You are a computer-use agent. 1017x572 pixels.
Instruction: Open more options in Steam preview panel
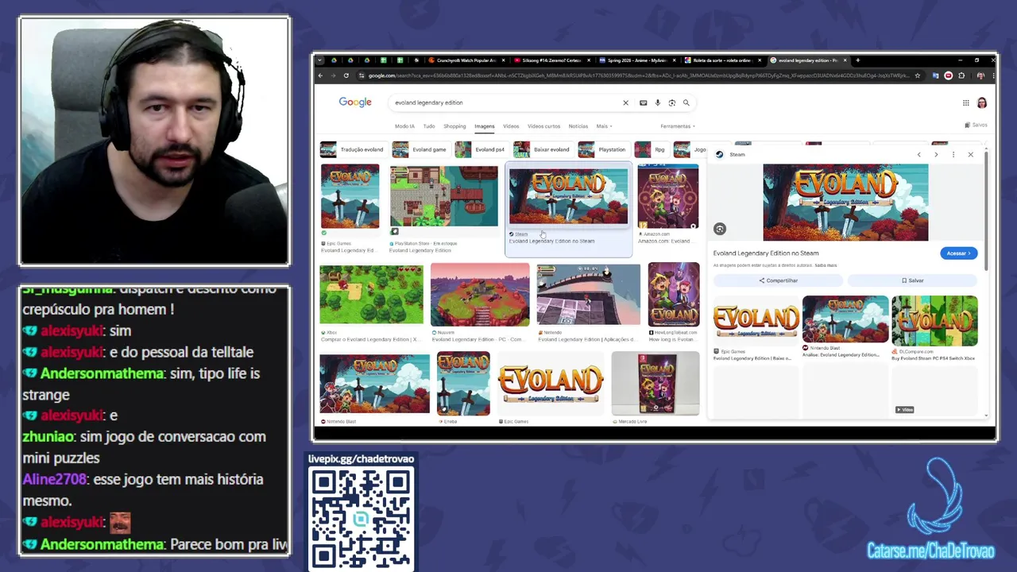click(953, 154)
